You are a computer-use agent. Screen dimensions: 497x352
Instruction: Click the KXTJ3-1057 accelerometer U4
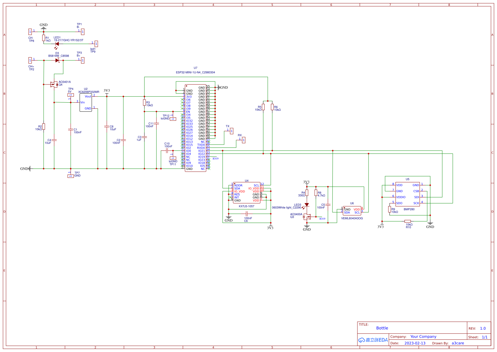coord(247,193)
